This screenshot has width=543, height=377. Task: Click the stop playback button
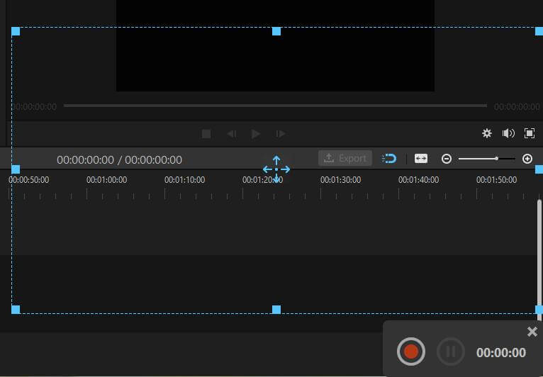pos(206,134)
